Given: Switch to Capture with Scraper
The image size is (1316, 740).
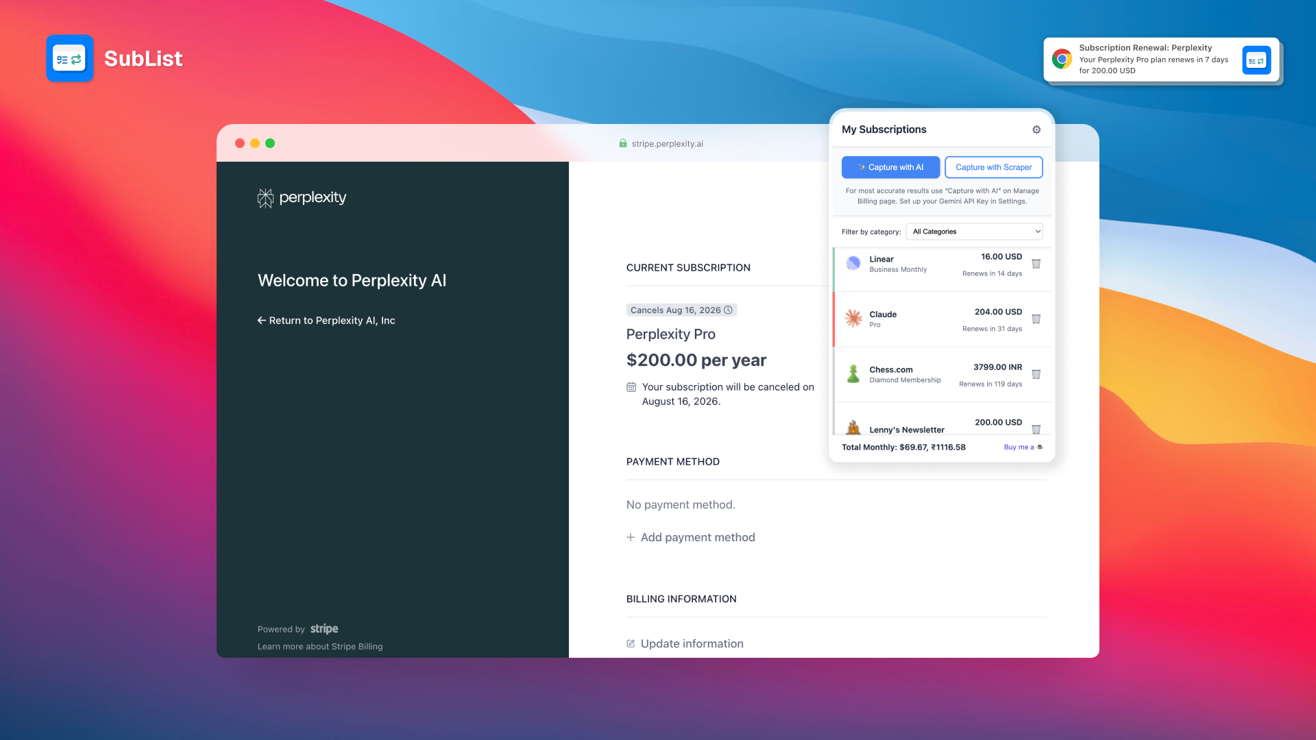Looking at the screenshot, I should pyautogui.click(x=993, y=167).
